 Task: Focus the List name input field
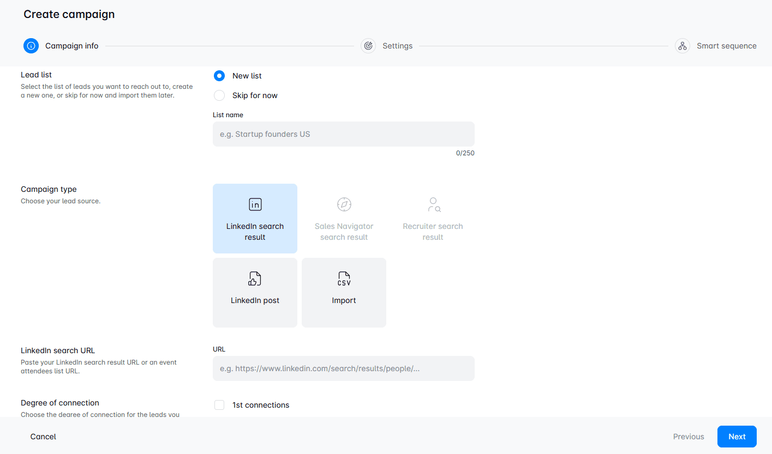point(344,134)
